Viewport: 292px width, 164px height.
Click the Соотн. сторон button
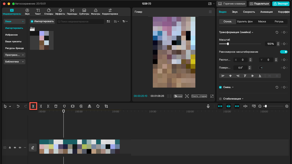tap(199, 96)
